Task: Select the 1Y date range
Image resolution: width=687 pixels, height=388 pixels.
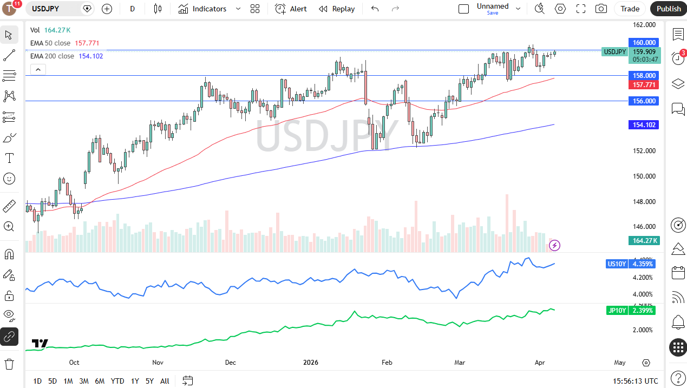Action: [x=135, y=381]
